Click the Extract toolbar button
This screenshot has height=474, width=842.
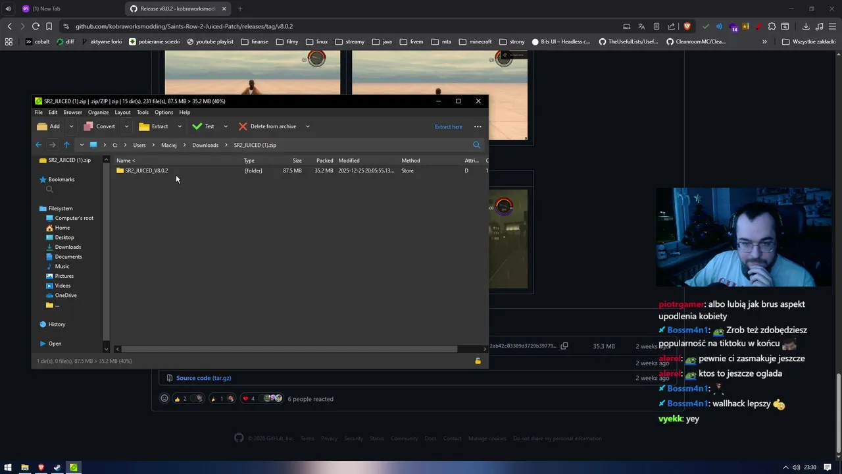153,126
